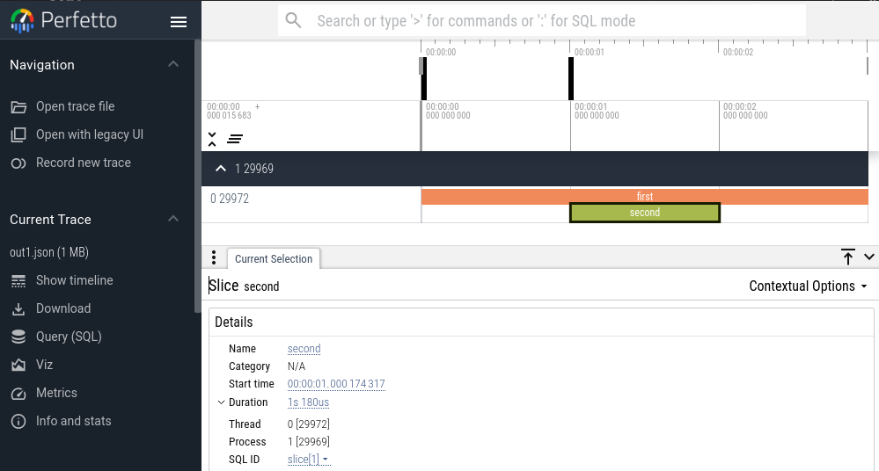
Task: Open Contextual Options dropdown
Action: point(809,286)
